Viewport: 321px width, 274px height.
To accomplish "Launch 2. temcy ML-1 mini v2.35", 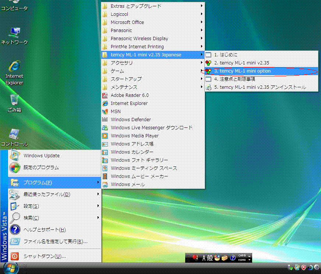I will (261, 63).
